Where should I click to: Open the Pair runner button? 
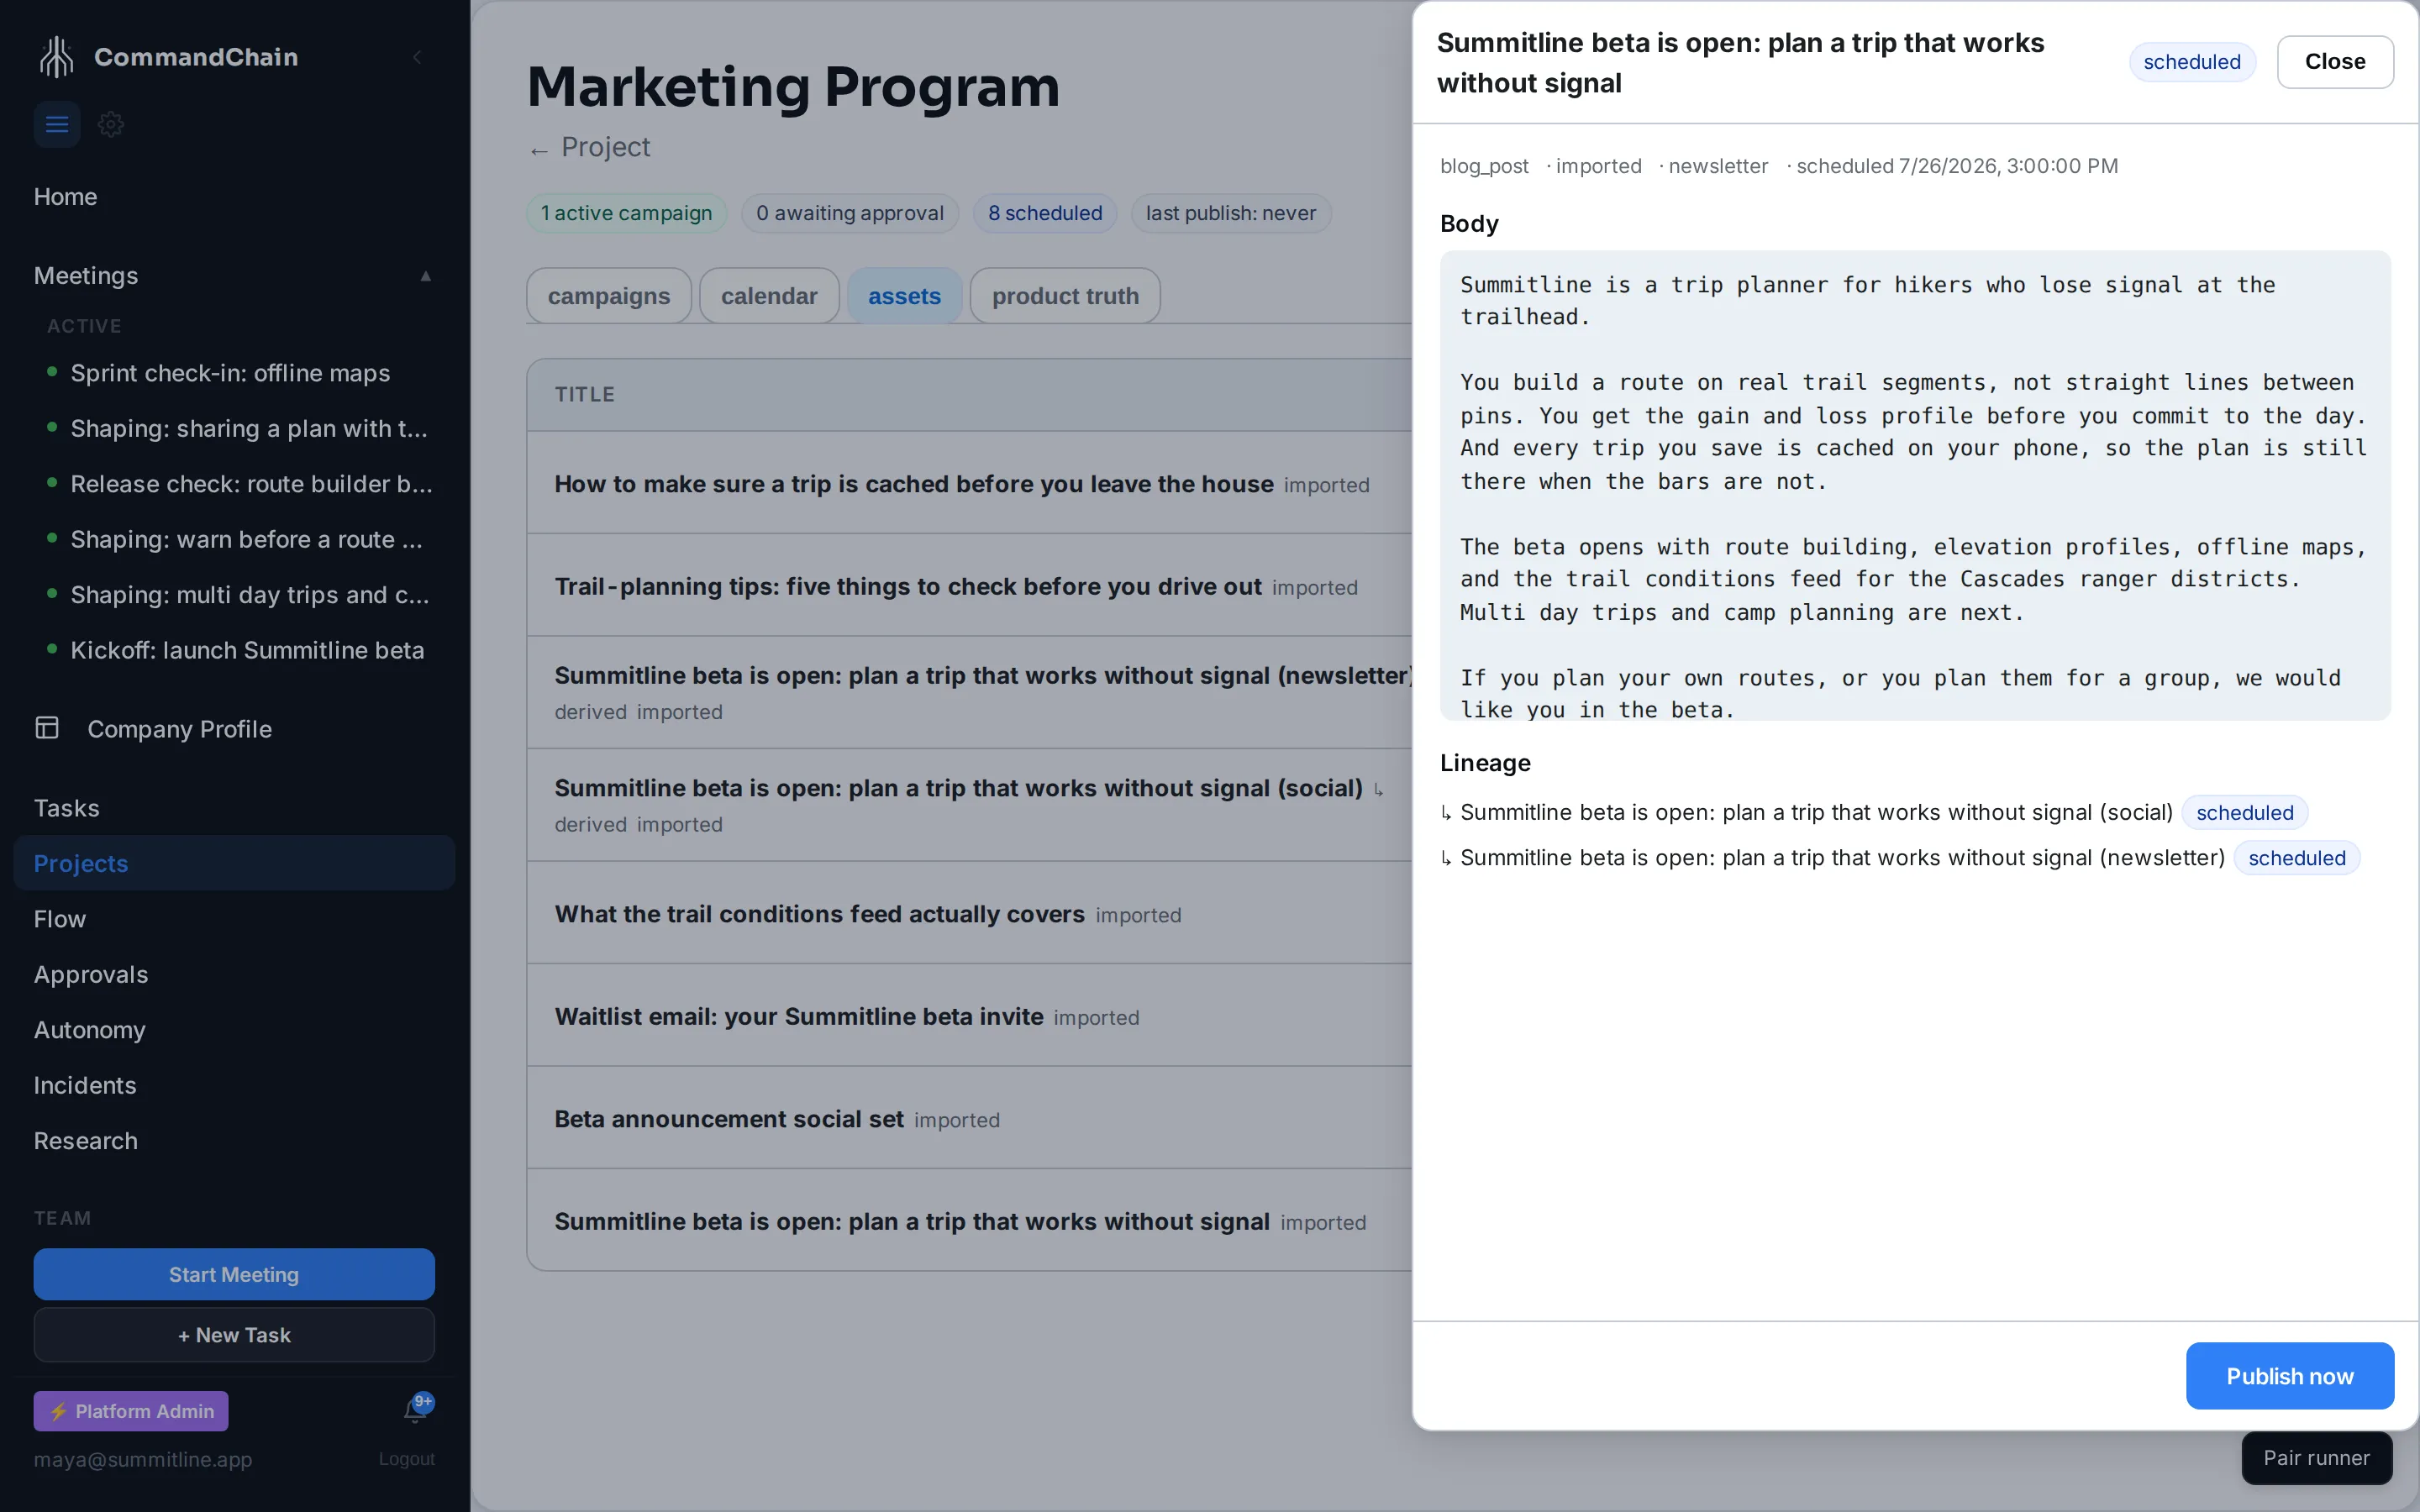click(x=2316, y=1458)
